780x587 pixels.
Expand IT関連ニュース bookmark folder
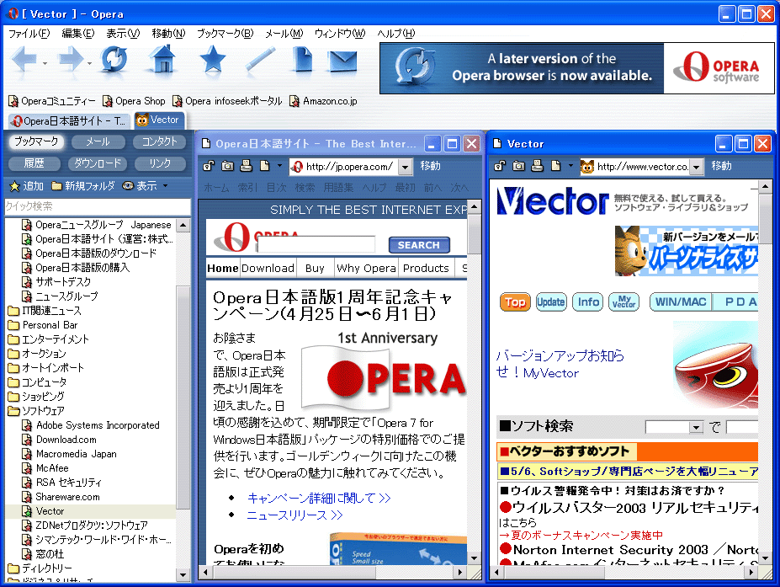(45, 311)
